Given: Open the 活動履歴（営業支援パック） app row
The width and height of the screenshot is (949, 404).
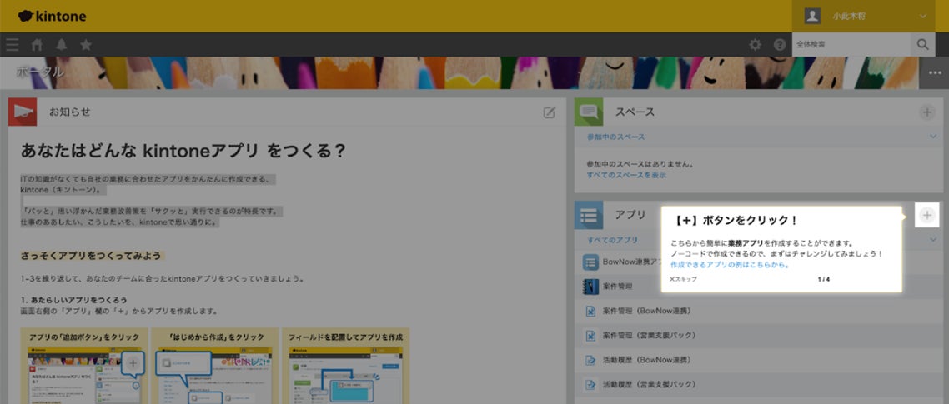Looking at the screenshot, I should tap(759, 384).
